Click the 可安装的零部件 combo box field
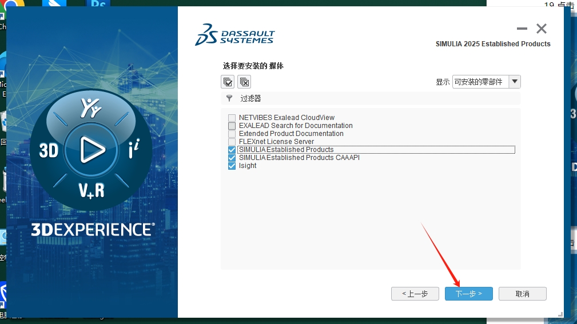The image size is (577, 324). [x=479, y=82]
